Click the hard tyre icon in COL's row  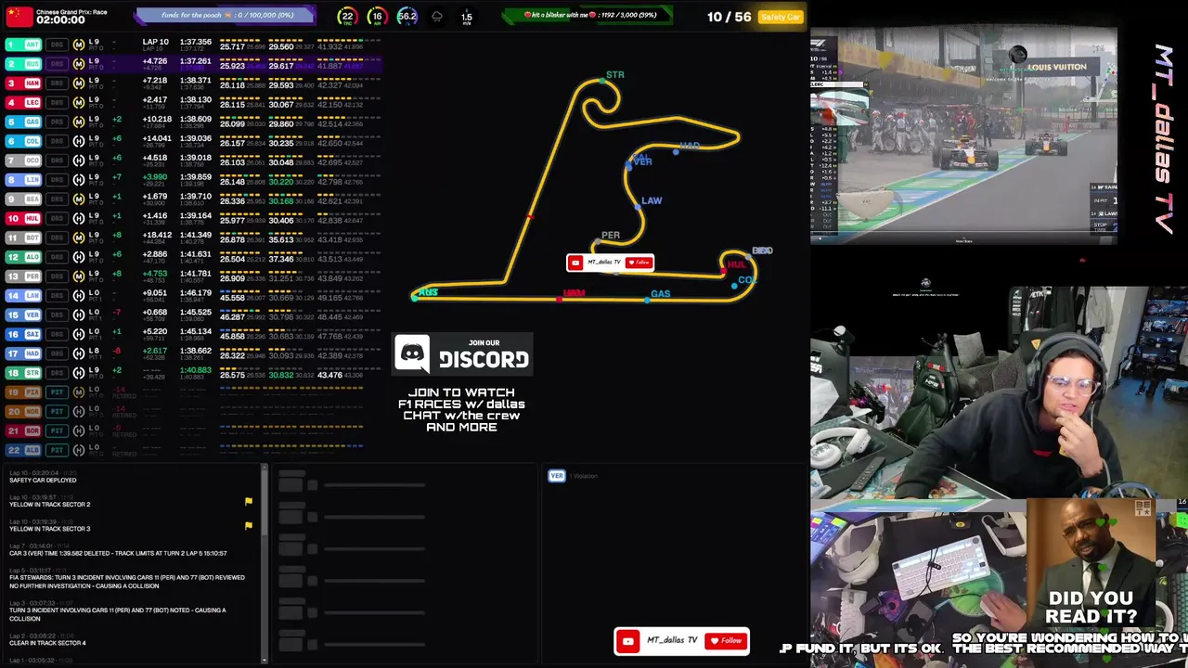click(x=79, y=141)
